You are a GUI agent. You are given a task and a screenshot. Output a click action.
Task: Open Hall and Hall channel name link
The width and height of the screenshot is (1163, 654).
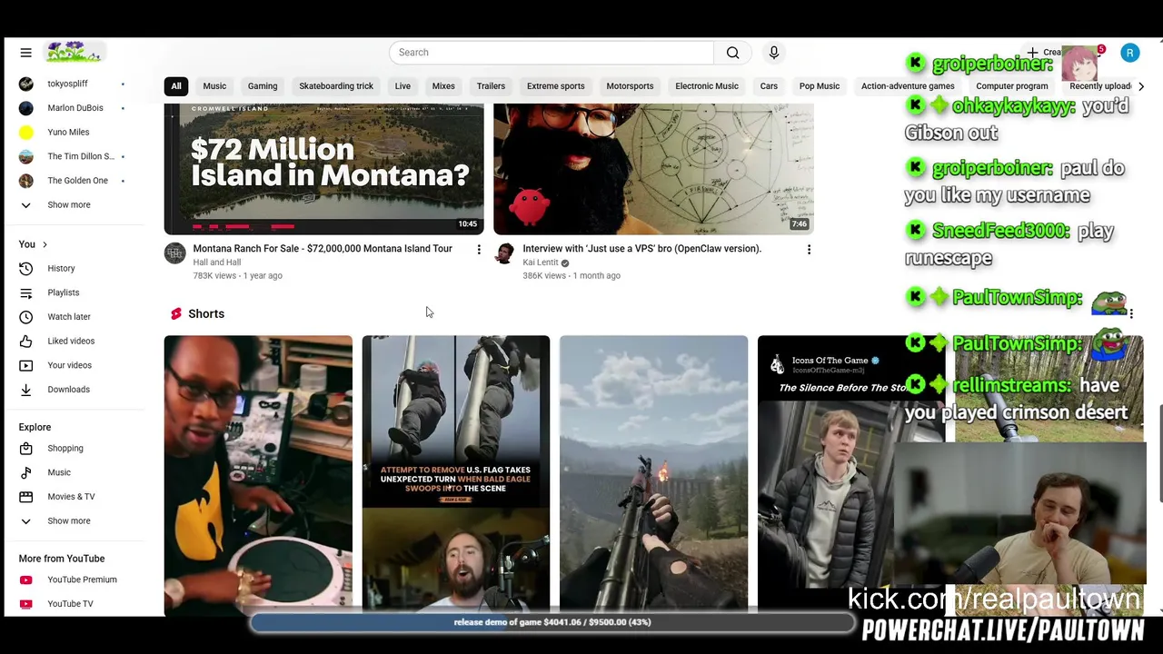[216, 263]
